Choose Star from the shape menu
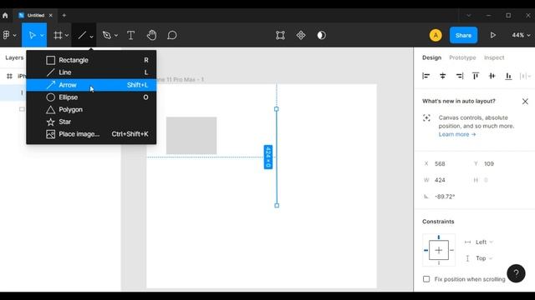Screen dimensions: 535x300 point(91,122)
